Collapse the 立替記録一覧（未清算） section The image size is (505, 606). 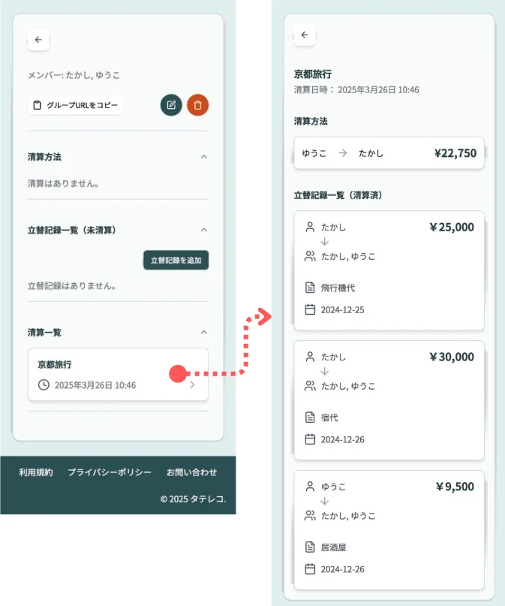click(x=204, y=230)
